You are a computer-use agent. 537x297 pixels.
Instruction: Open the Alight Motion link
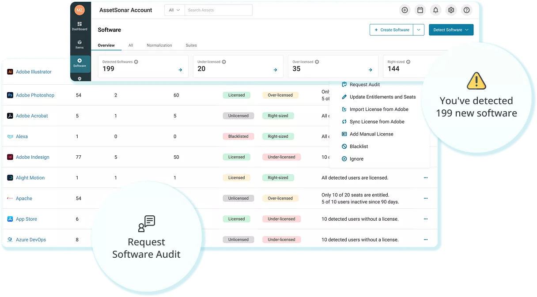(30, 178)
